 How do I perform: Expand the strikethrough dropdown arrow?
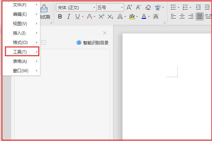point(94,17)
